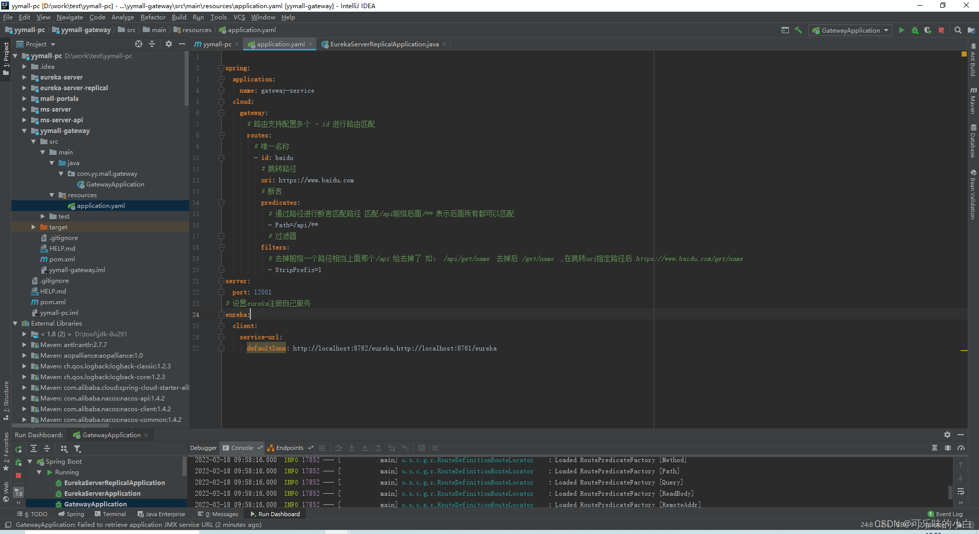Image resolution: width=979 pixels, height=534 pixels.
Task: Switch to EurekaServerReplicalApplication.java tab
Action: pyautogui.click(x=384, y=44)
